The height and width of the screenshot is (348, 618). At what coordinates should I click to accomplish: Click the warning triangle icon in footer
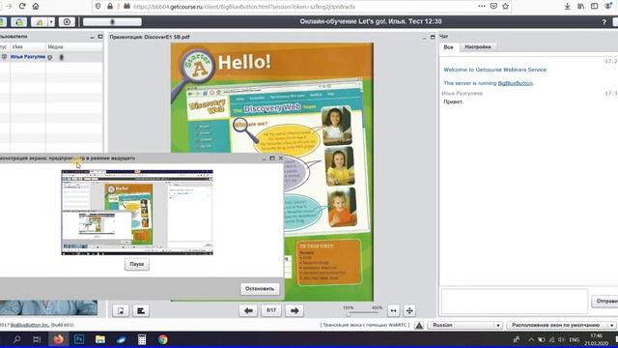[x=419, y=325]
